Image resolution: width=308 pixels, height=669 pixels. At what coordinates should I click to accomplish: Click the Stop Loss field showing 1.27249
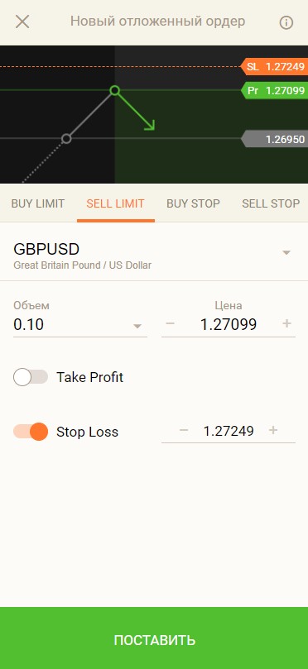(x=229, y=431)
